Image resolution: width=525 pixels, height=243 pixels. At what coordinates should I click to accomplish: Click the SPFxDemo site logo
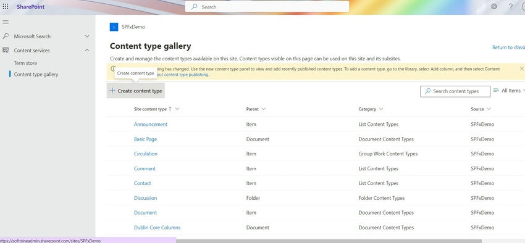tap(114, 27)
